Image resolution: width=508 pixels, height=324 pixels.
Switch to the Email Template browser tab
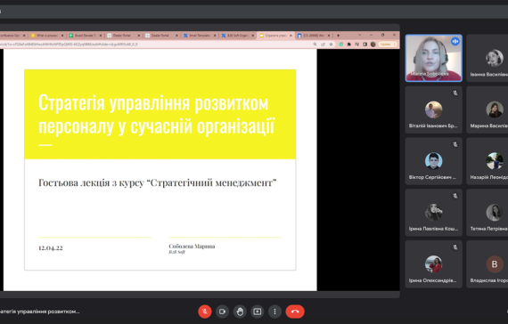200,36
